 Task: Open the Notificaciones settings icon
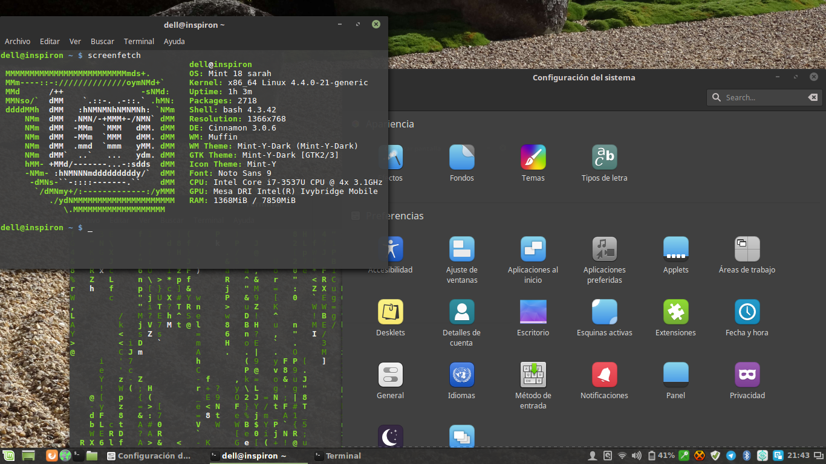[605, 375]
